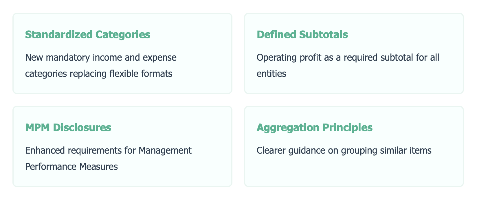Click the word 'entities' in Defined Subtotals card
The width and height of the screenshot is (477, 205).
[x=271, y=74]
